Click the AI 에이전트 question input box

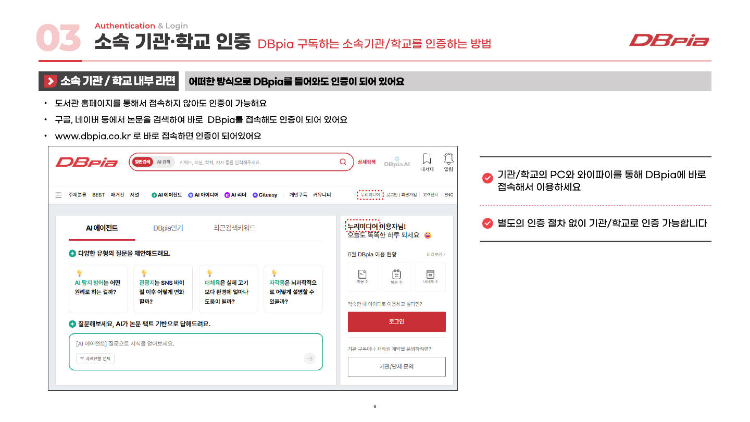[196, 352]
